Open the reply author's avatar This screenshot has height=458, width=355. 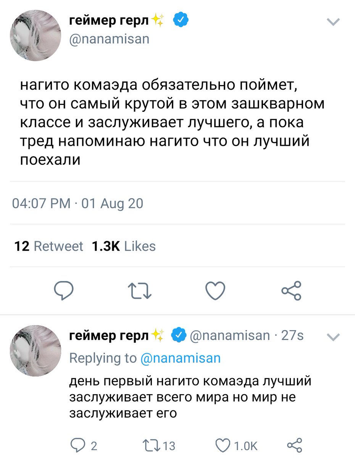tap(36, 351)
